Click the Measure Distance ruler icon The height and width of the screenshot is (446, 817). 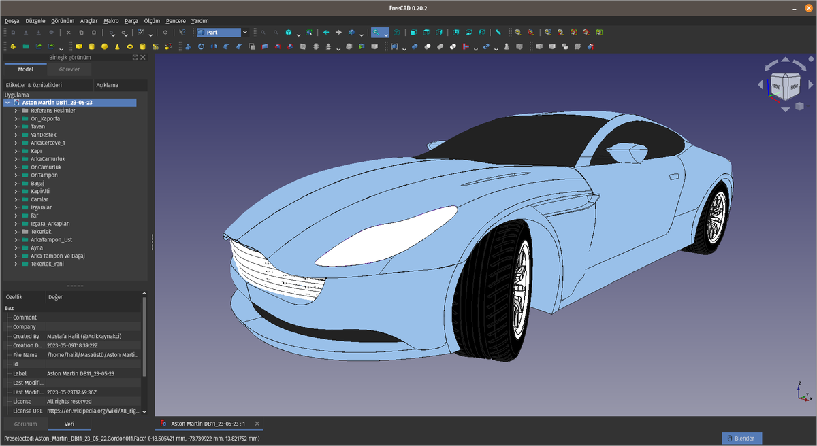(x=498, y=32)
